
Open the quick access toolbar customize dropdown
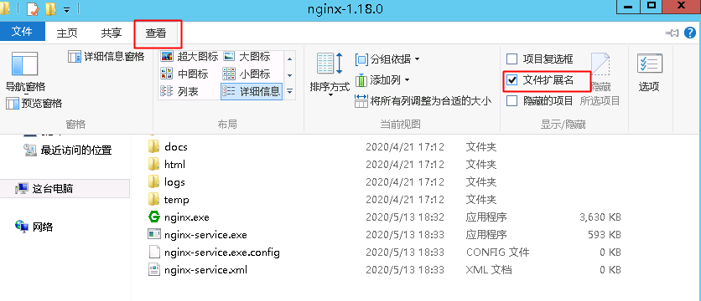pos(67,9)
